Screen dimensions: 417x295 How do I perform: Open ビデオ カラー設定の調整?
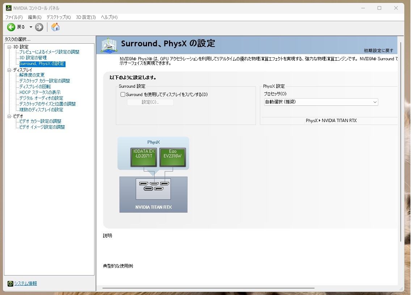(41, 121)
